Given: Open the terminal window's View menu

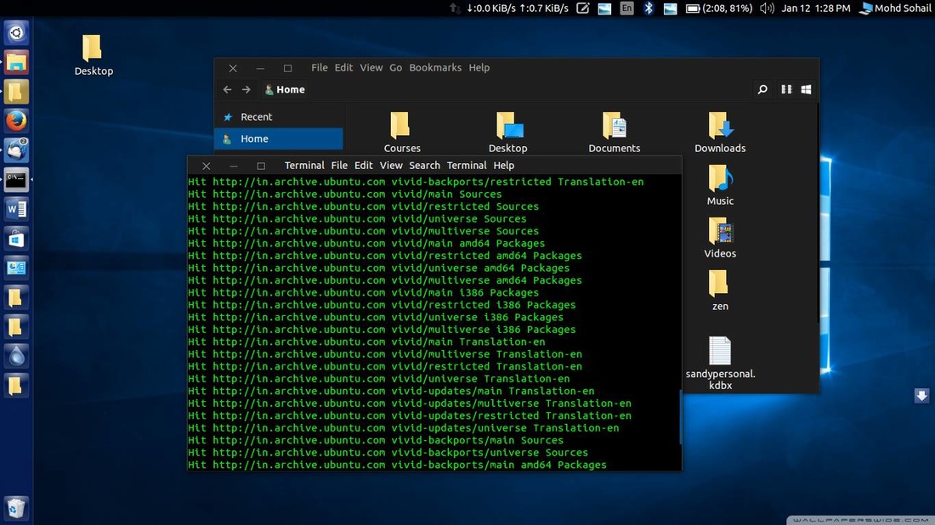Looking at the screenshot, I should 391,165.
